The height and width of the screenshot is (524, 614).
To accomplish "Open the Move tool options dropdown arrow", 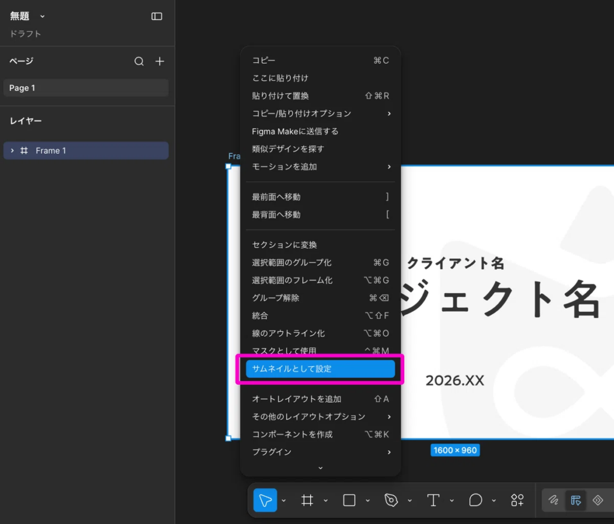I will [284, 501].
